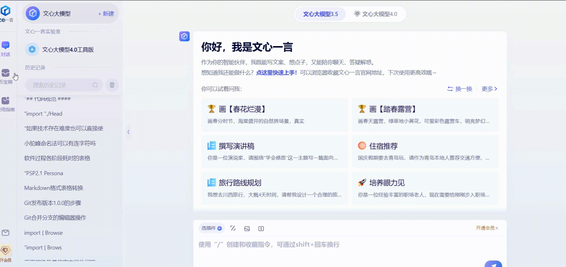Open history item import { Browse
The width and height of the screenshot is (566, 267).
[x=43, y=233]
